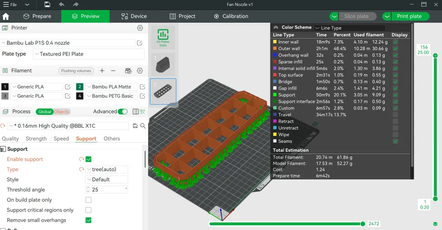Reset the Enable support value icon
Viewport: 442px width, 230px height.
[81, 159]
